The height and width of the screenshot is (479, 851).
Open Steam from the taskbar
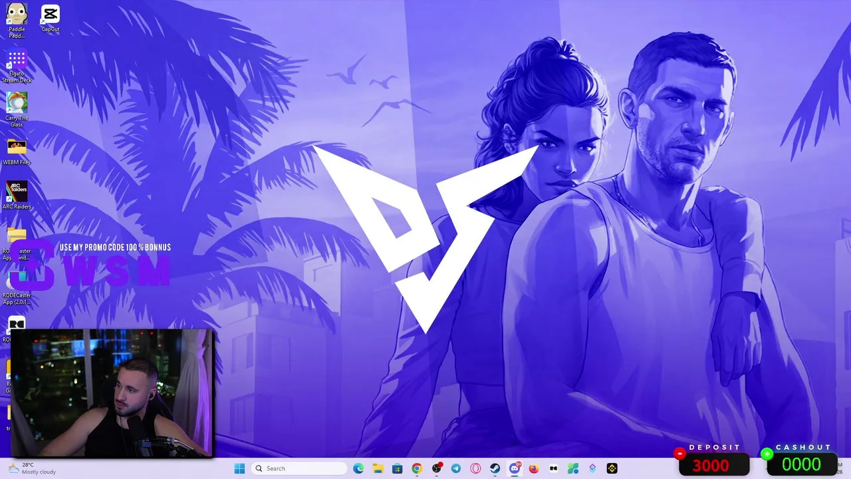click(495, 468)
